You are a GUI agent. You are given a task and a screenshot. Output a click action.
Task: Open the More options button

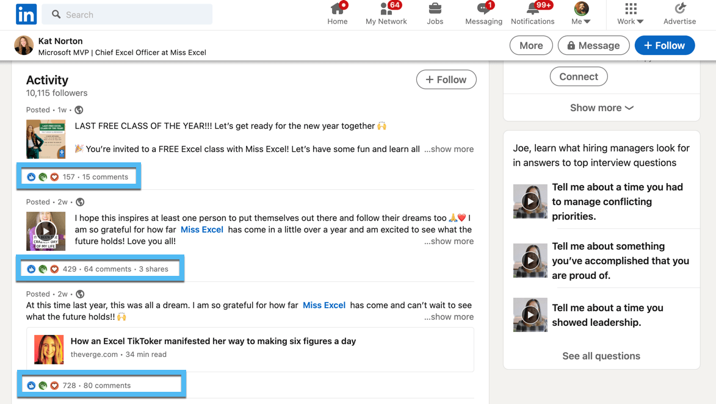click(x=531, y=46)
